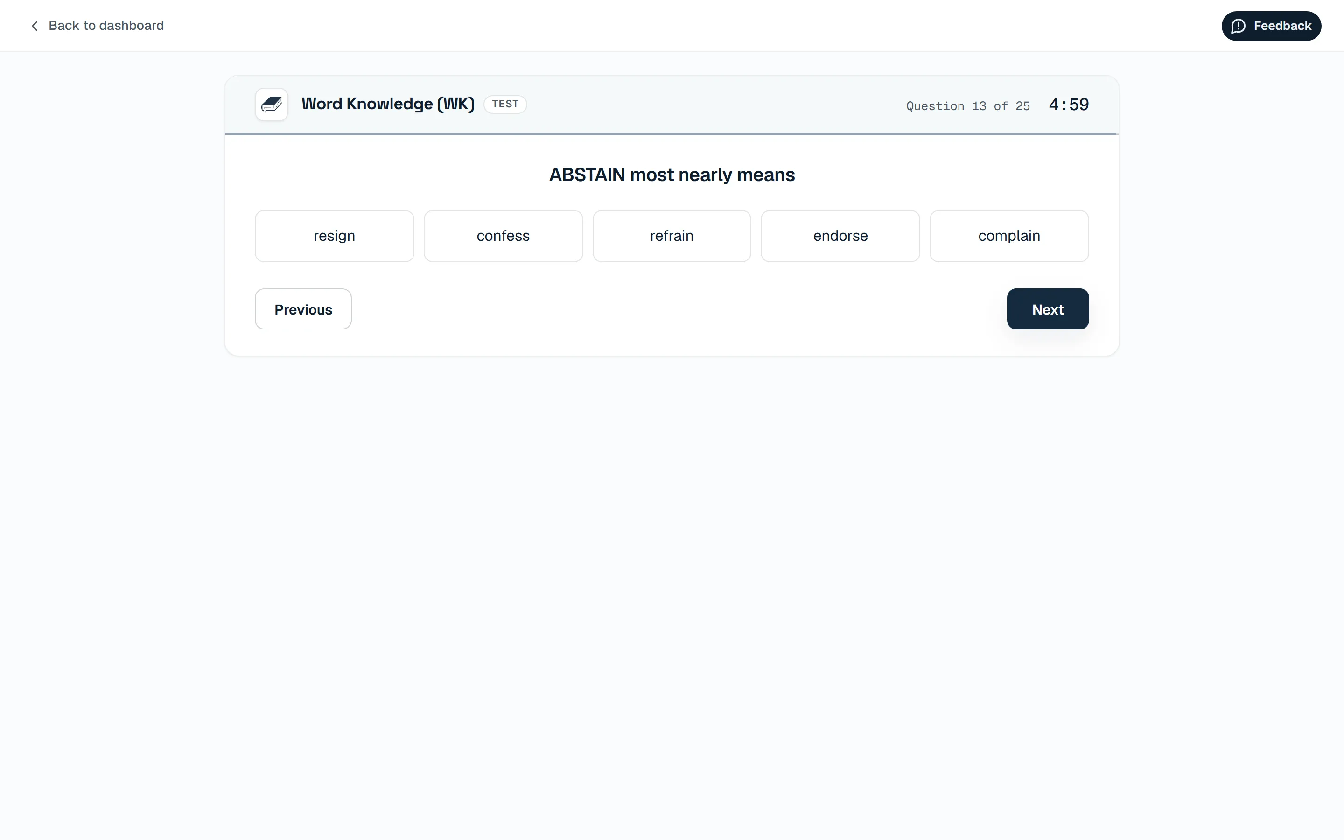The image size is (1344, 840).
Task: Select the answer 'resign'
Action: (x=334, y=236)
